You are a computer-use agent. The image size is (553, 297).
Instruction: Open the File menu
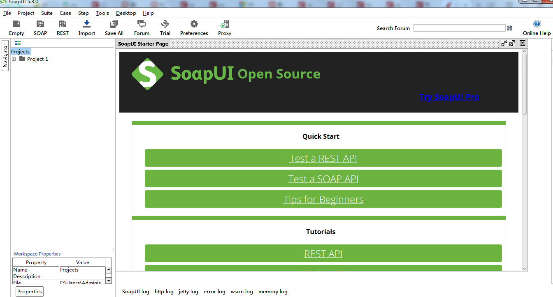(x=7, y=13)
